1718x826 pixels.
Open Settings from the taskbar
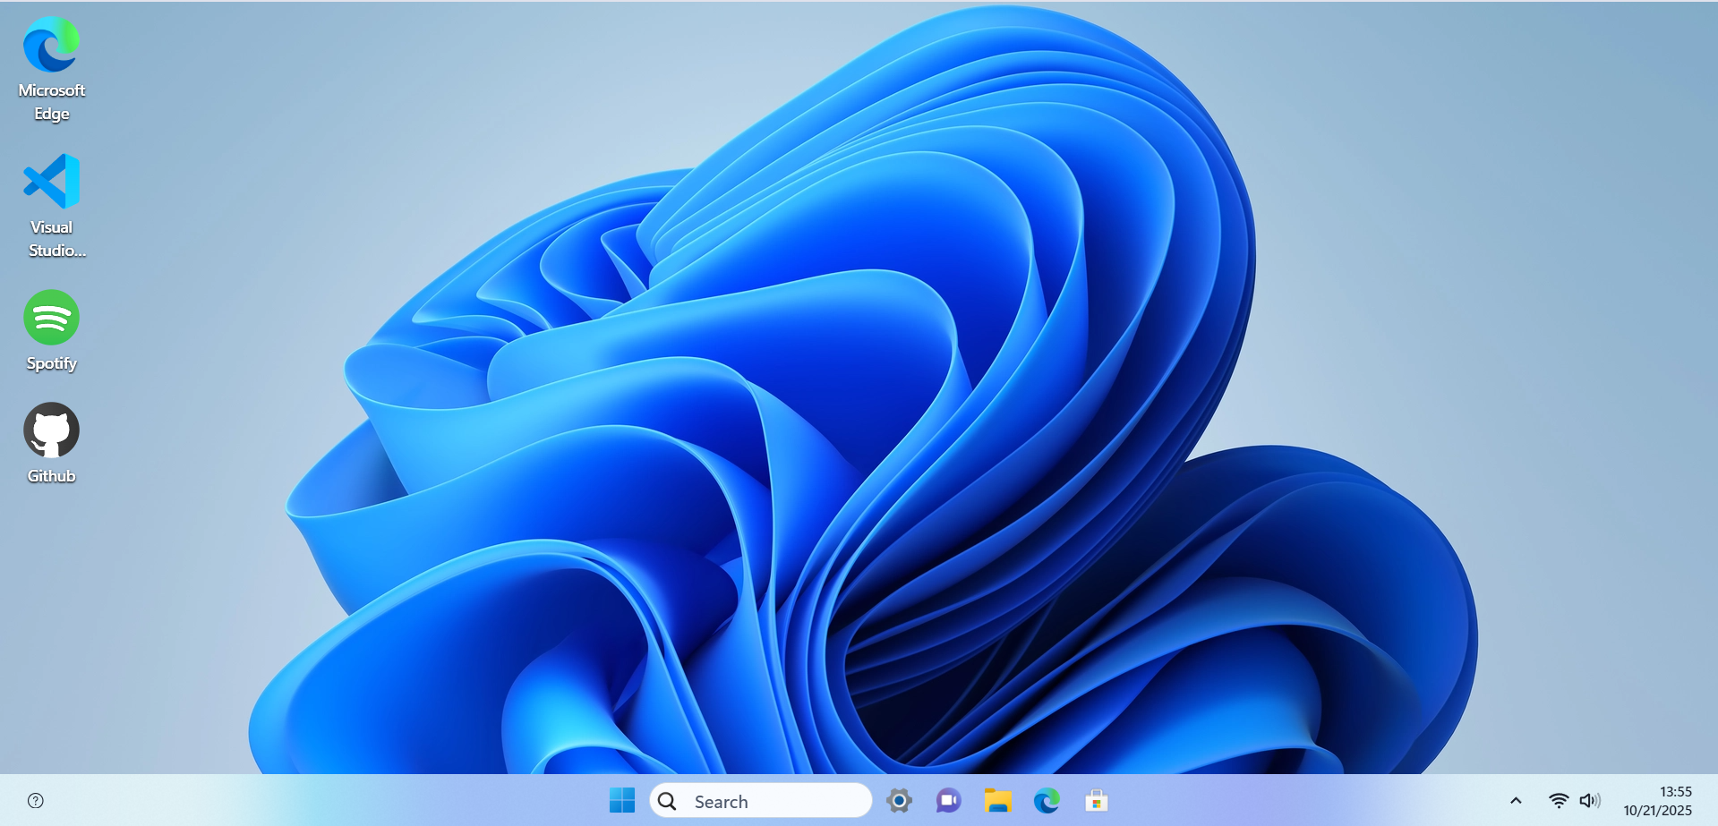pyautogui.click(x=899, y=801)
